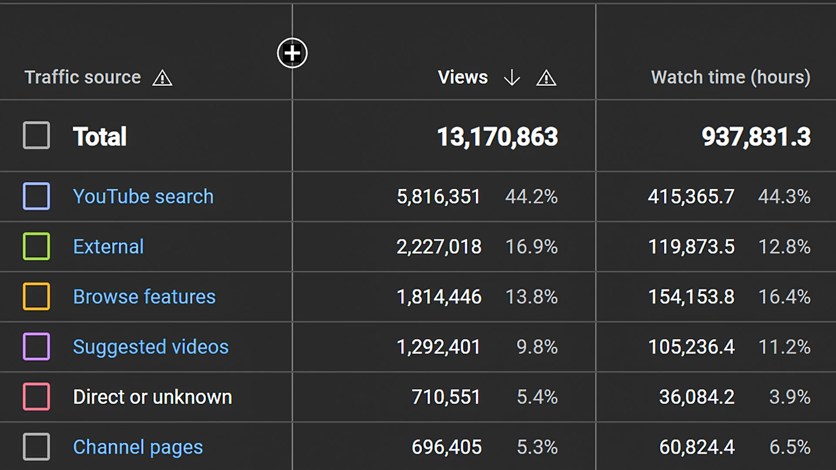Screen dimensions: 836x470
Task: Select the orange Browse features checkbox
Action: 37,296
